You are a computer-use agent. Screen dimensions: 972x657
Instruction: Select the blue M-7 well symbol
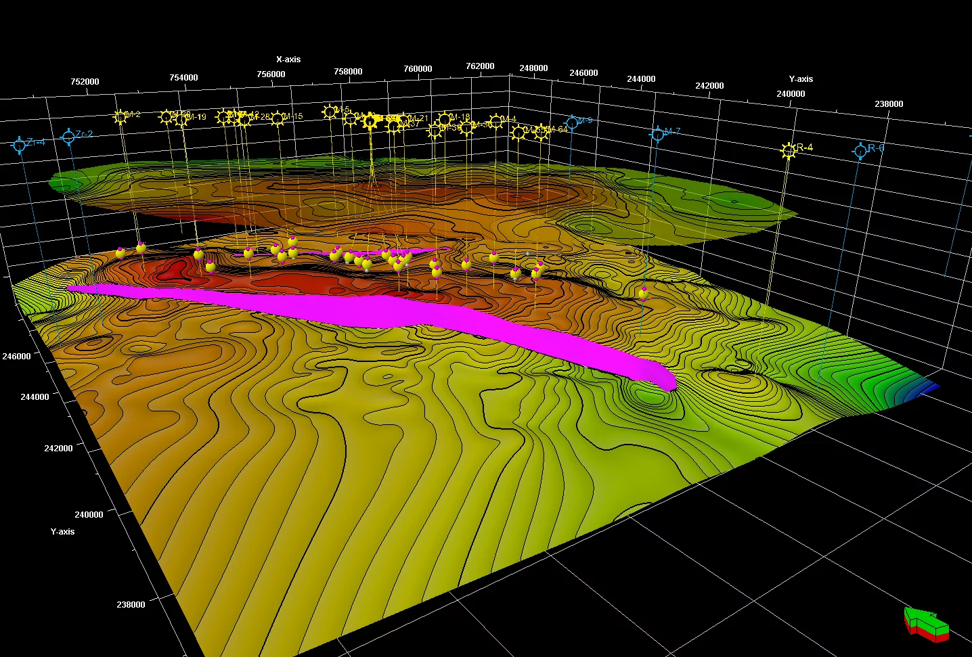pyautogui.click(x=657, y=134)
